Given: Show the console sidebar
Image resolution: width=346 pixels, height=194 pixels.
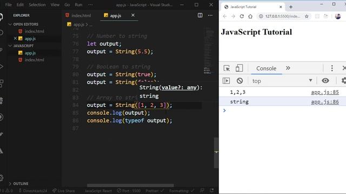Looking at the screenshot, I should coord(226,81).
